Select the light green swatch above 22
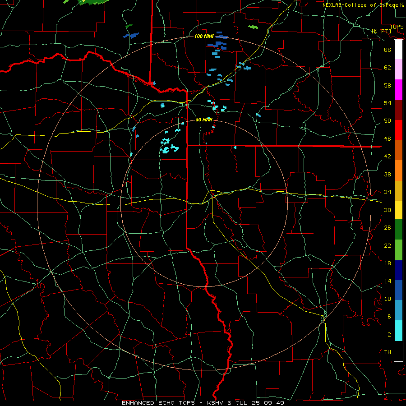 398,250
